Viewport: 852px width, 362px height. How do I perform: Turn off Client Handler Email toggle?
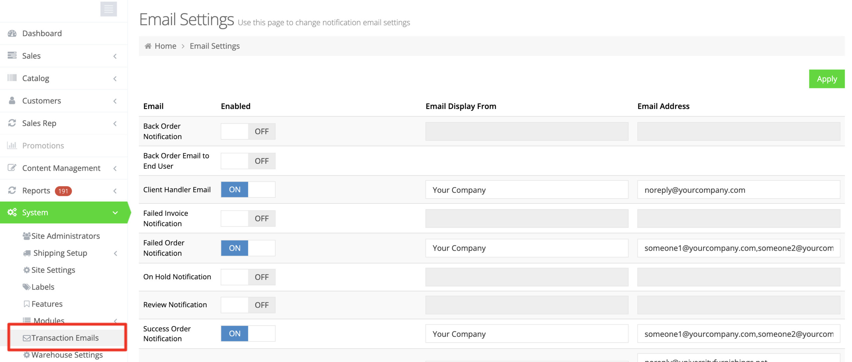coord(248,190)
